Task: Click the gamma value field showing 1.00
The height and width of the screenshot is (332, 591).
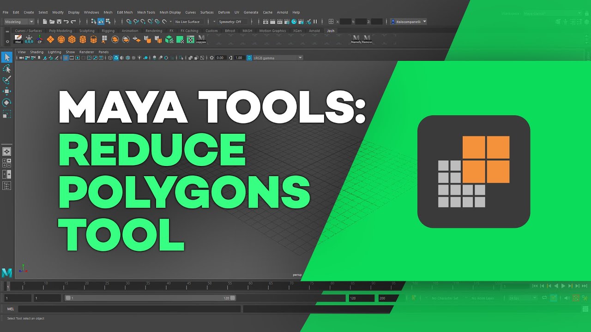Action: click(239, 58)
